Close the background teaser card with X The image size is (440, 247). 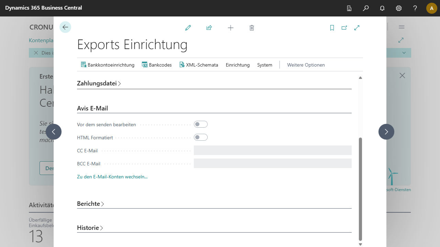pos(402,75)
